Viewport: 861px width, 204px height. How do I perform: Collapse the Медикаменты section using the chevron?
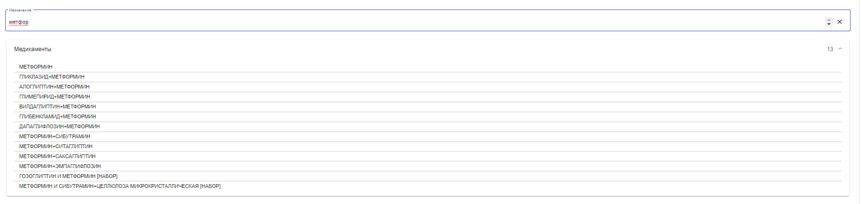(840, 49)
